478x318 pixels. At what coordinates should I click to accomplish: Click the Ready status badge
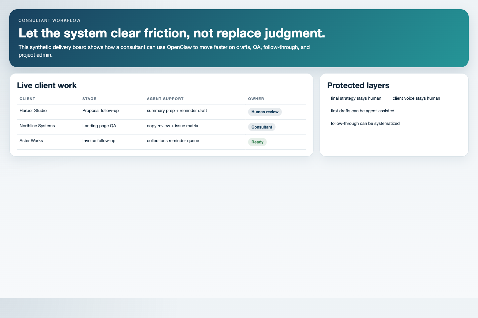click(257, 142)
